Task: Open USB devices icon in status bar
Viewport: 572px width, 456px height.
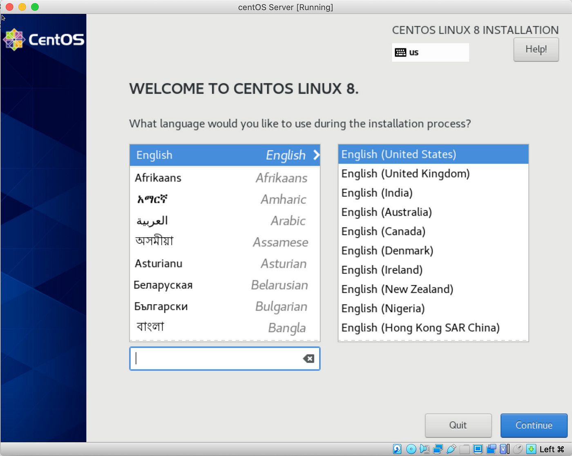Action: (451, 449)
